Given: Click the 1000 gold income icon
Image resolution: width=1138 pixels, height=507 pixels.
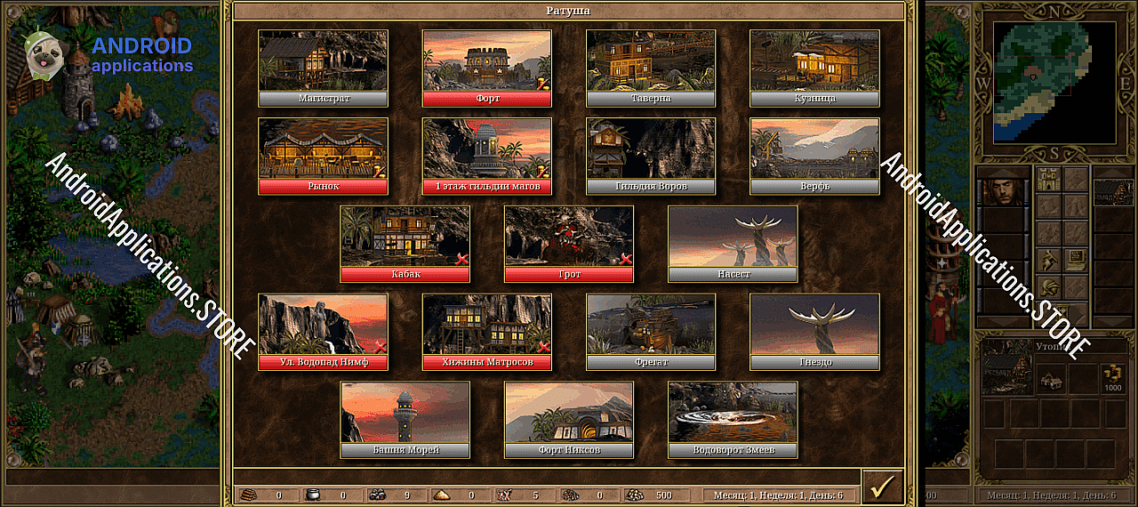Looking at the screenshot, I should [1113, 380].
